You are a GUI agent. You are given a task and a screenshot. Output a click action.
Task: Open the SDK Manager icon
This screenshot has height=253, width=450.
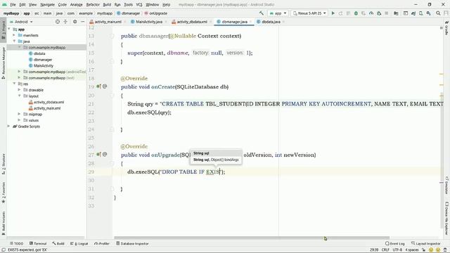tap(428, 13)
